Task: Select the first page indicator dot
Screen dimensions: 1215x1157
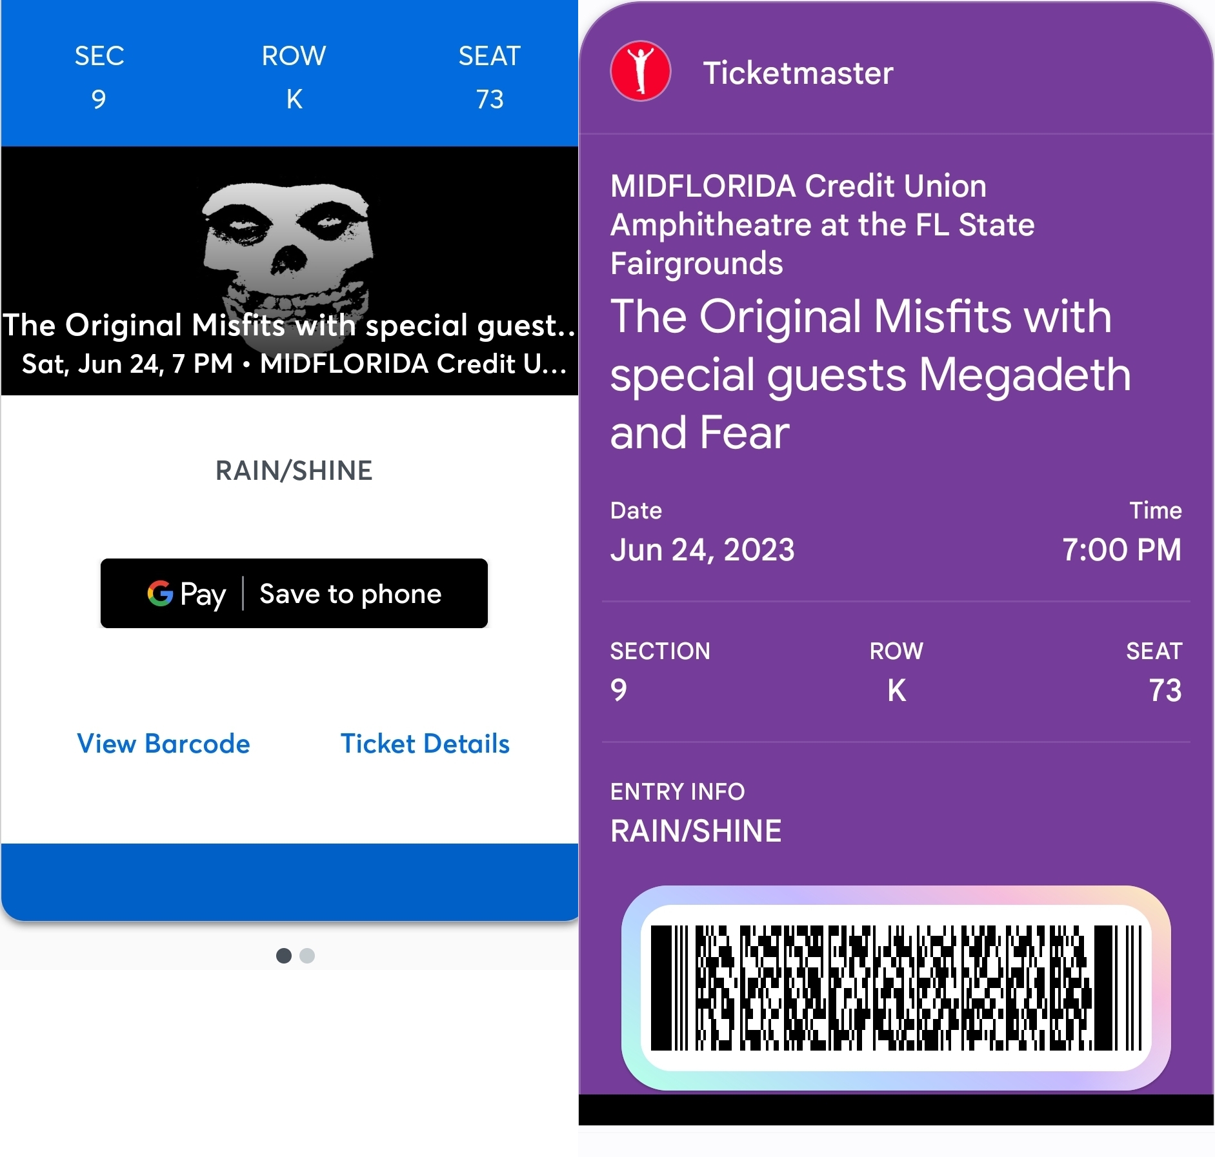Action: [x=283, y=955]
